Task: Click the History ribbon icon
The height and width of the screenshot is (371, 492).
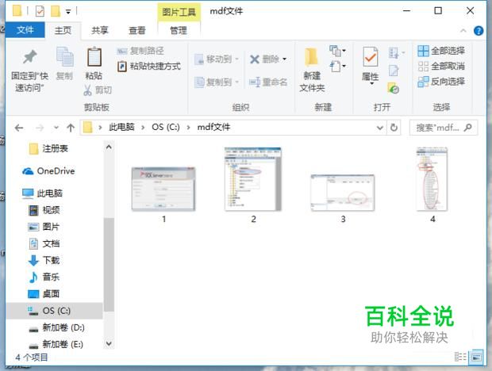Action: pyautogui.click(x=394, y=88)
